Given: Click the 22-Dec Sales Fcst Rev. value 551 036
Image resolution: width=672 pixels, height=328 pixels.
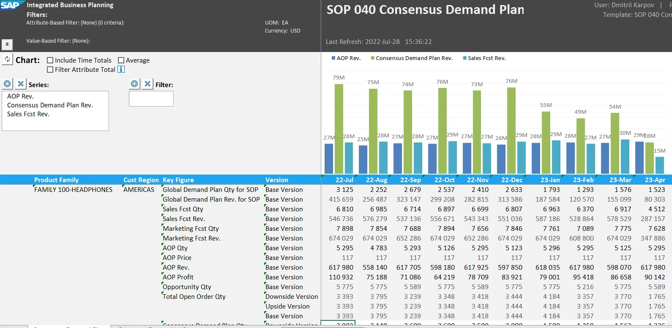Looking at the screenshot, I should pos(510,219).
